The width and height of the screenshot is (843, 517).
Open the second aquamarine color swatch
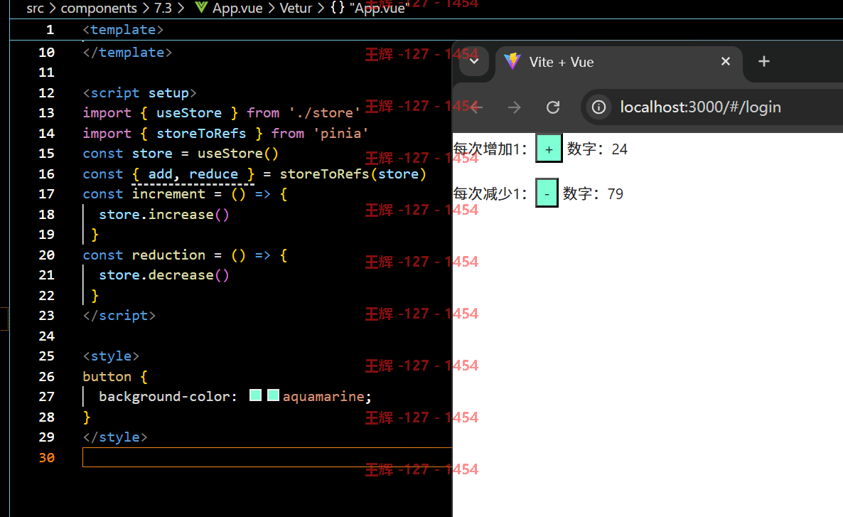pyautogui.click(x=273, y=395)
